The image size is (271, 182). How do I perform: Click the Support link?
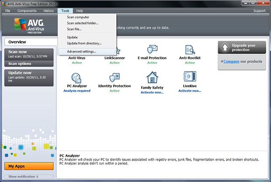click(259, 11)
